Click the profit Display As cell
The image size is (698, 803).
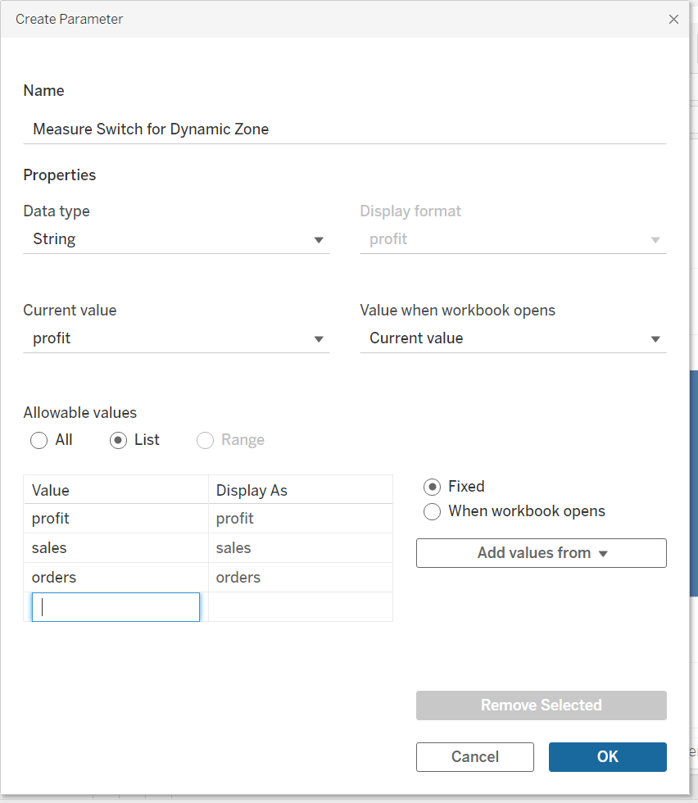click(x=300, y=519)
